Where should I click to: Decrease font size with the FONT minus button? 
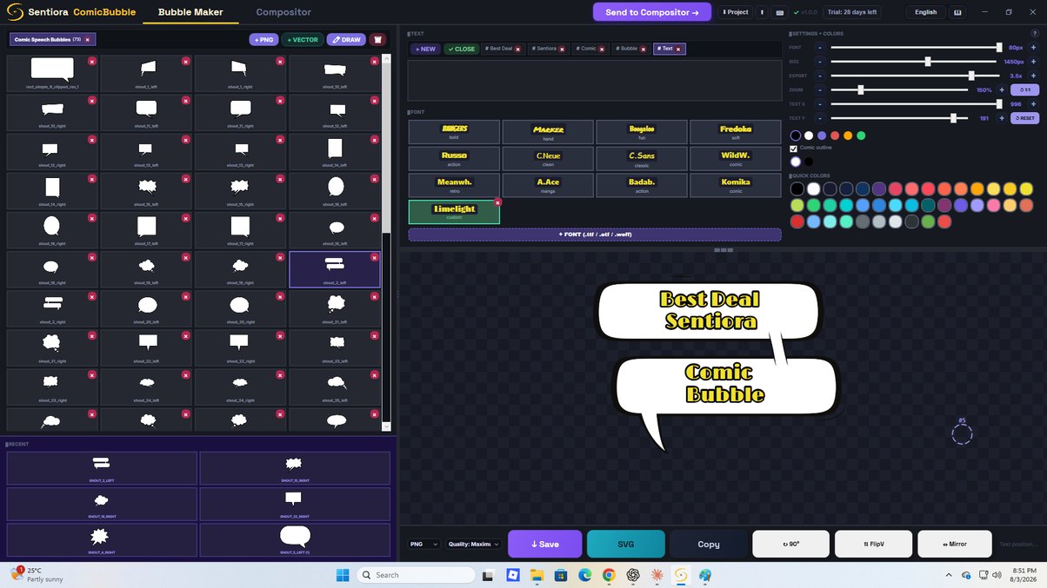tap(819, 48)
